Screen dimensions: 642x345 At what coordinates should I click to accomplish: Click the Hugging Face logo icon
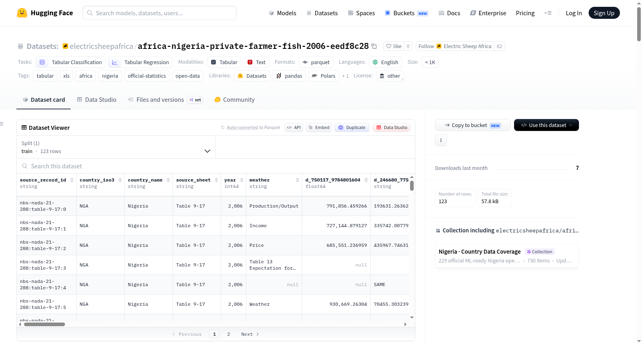[x=22, y=13]
